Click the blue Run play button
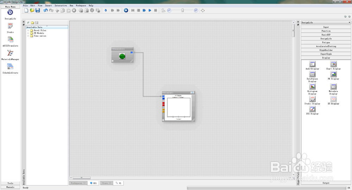Screen dimensions: 352x190 coord(150,10)
